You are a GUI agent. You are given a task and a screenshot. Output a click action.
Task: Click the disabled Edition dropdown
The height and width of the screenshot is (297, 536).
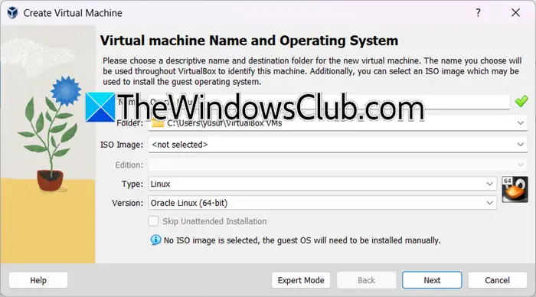click(x=338, y=165)
